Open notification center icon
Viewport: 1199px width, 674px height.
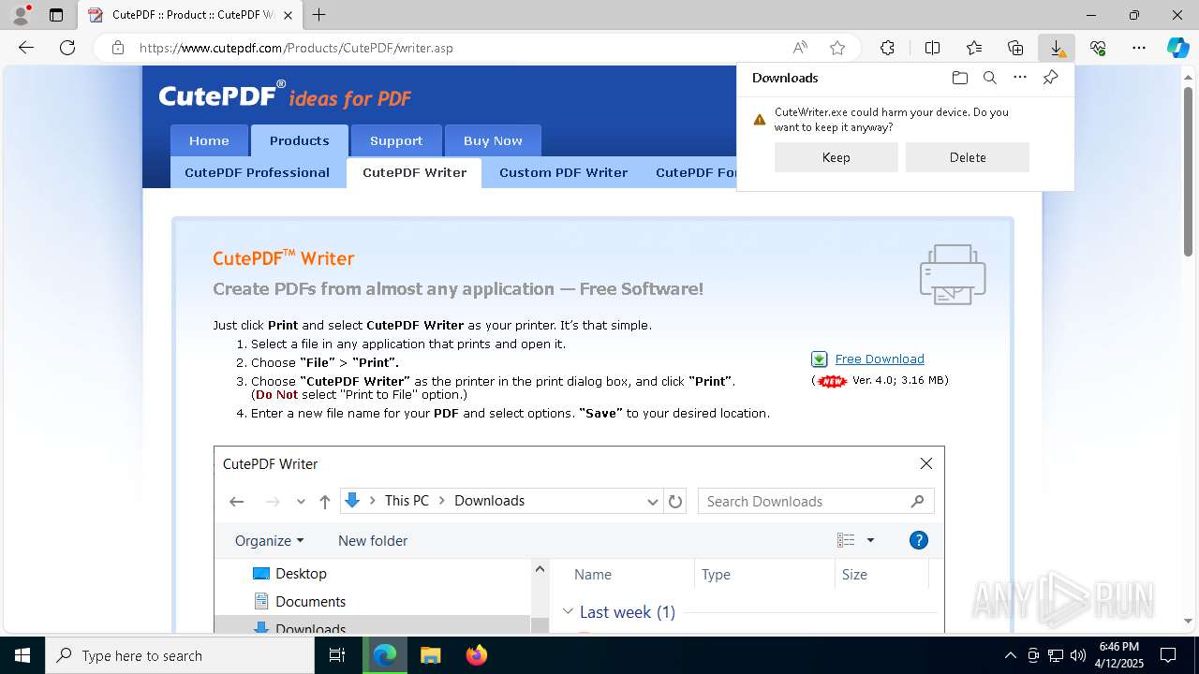(x=1168, y=655)
